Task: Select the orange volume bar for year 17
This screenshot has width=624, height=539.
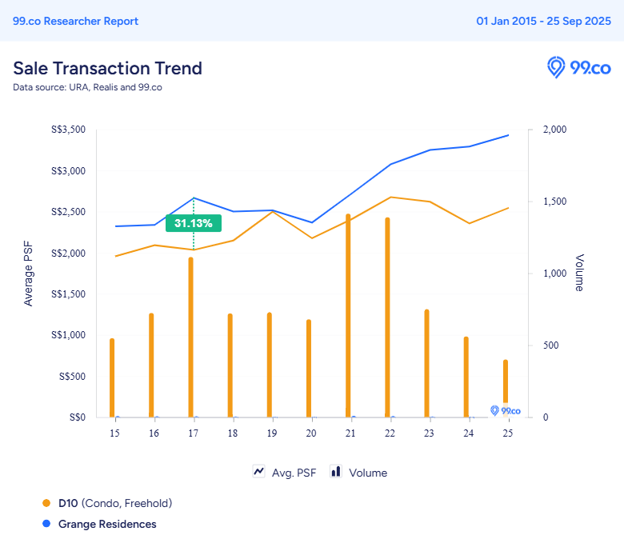Action: (x=190, y=337)
